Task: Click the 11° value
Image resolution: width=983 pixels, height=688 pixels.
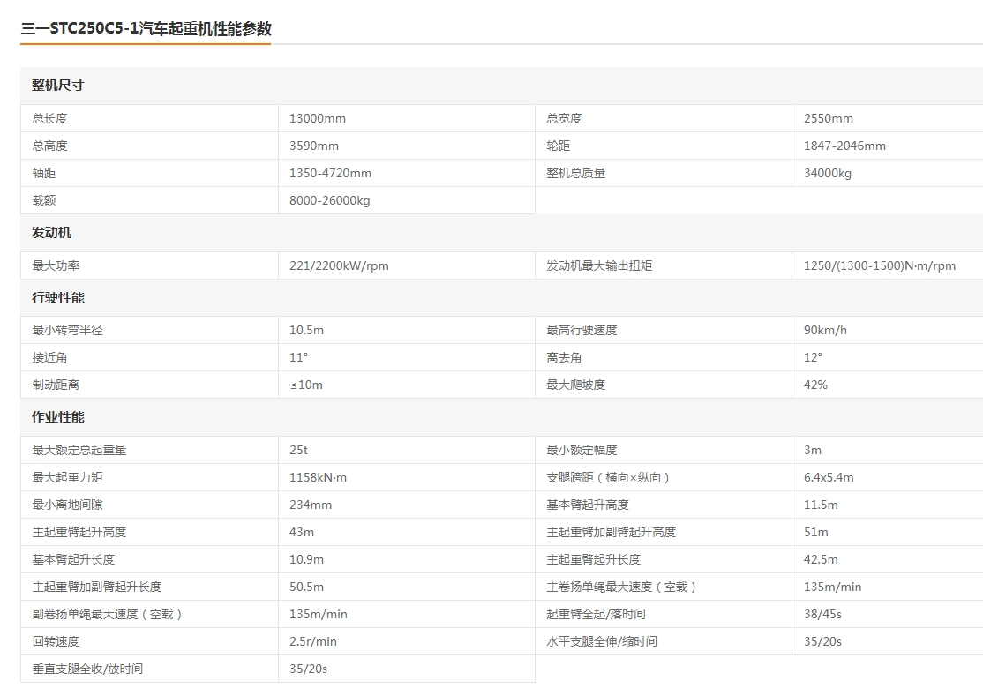Action: pos(298,357)
